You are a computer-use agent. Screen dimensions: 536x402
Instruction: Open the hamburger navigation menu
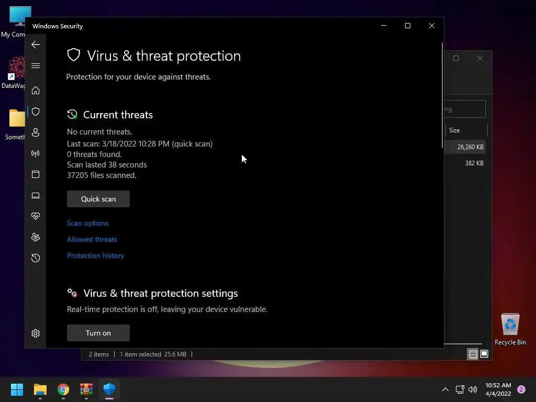point(36,65)
